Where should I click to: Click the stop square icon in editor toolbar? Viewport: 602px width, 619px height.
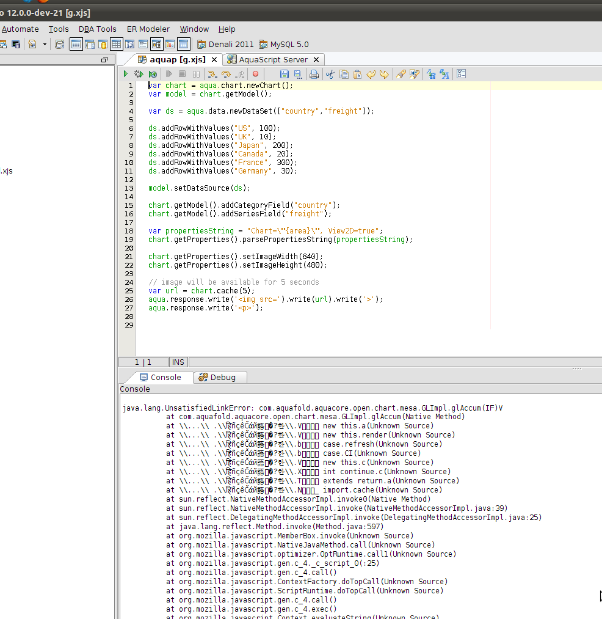182,74
